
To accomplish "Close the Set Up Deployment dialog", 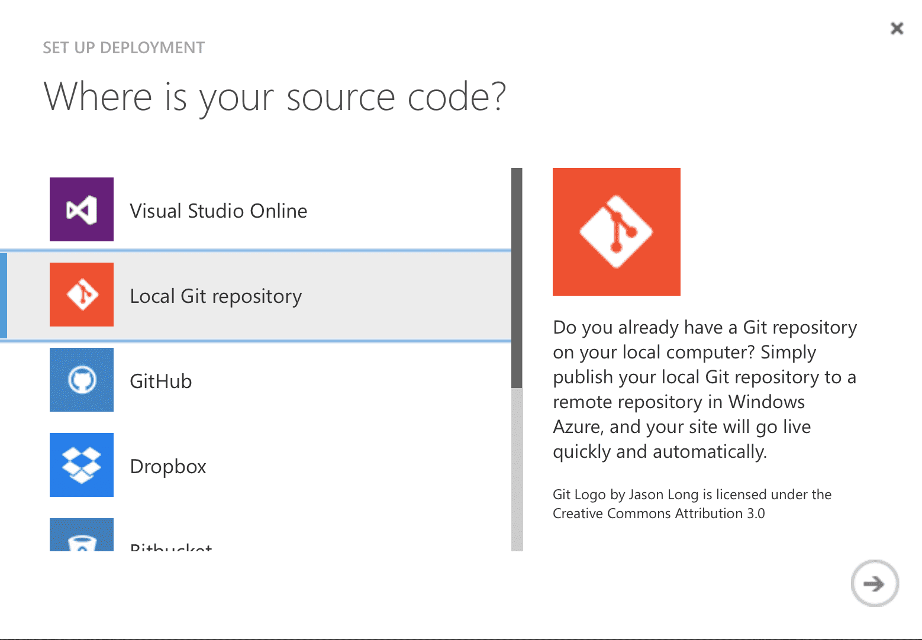I will coord(897,28).
